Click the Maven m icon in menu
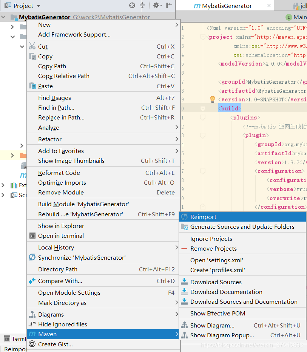307x352 pixels. (32, 334)
